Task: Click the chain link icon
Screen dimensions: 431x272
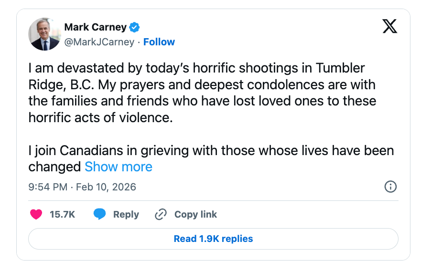Action: point(161,214)
